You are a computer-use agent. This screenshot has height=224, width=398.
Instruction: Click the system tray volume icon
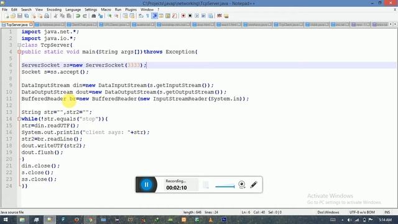click(349, 220)
